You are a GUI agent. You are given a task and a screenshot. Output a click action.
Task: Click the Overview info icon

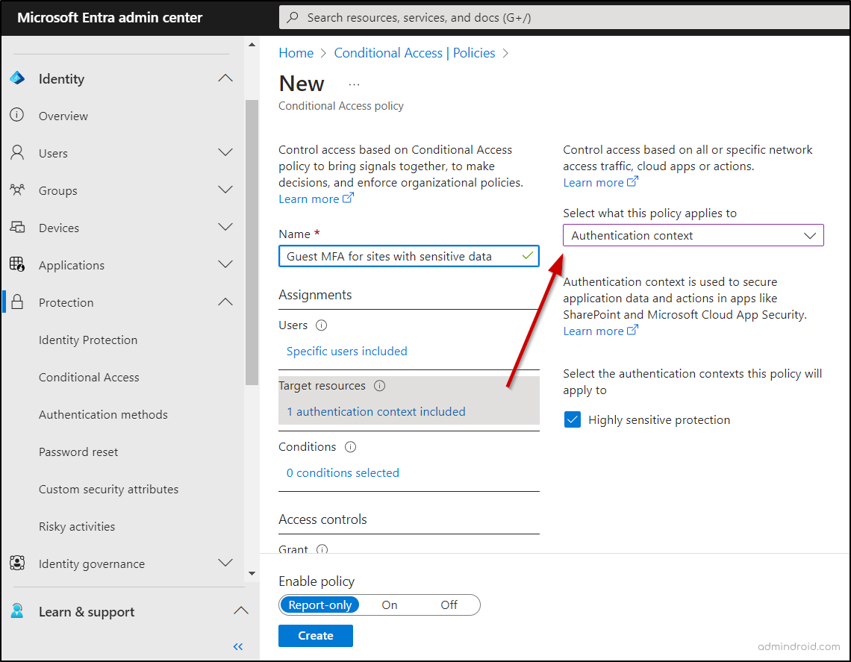tap(17, 116)
